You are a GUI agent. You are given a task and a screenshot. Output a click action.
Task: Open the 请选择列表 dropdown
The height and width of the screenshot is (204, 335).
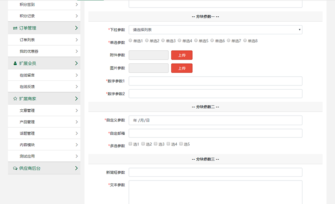[x=215, y=30]
